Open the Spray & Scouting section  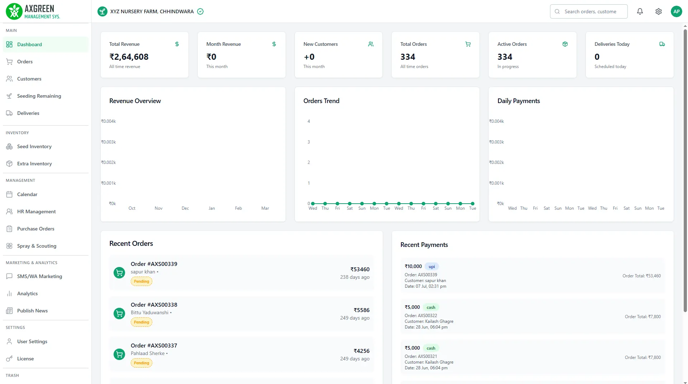[37, 246]
